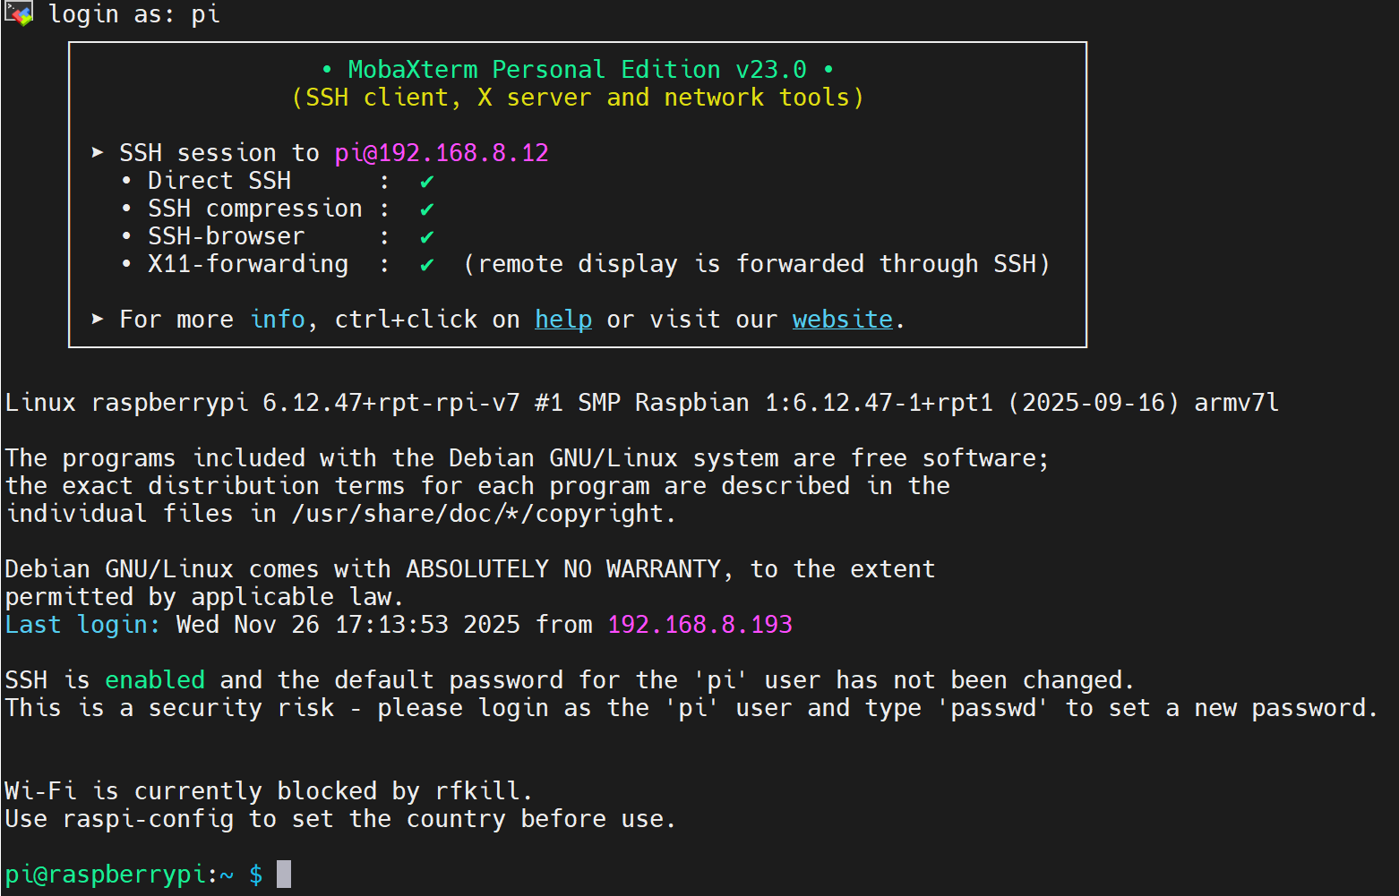This screenshot has height=896, width=1399.
Task: Click the green 'enabled' status word
Action: pos(155,680)
